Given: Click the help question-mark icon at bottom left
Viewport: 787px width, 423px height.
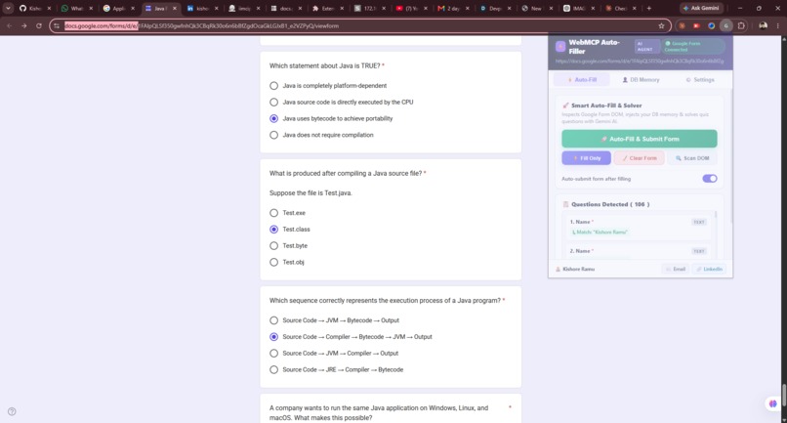Looking at the screenshot, I should [x=12, y=411].
